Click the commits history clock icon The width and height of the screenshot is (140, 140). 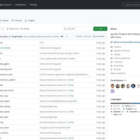(x=94, y=36)
